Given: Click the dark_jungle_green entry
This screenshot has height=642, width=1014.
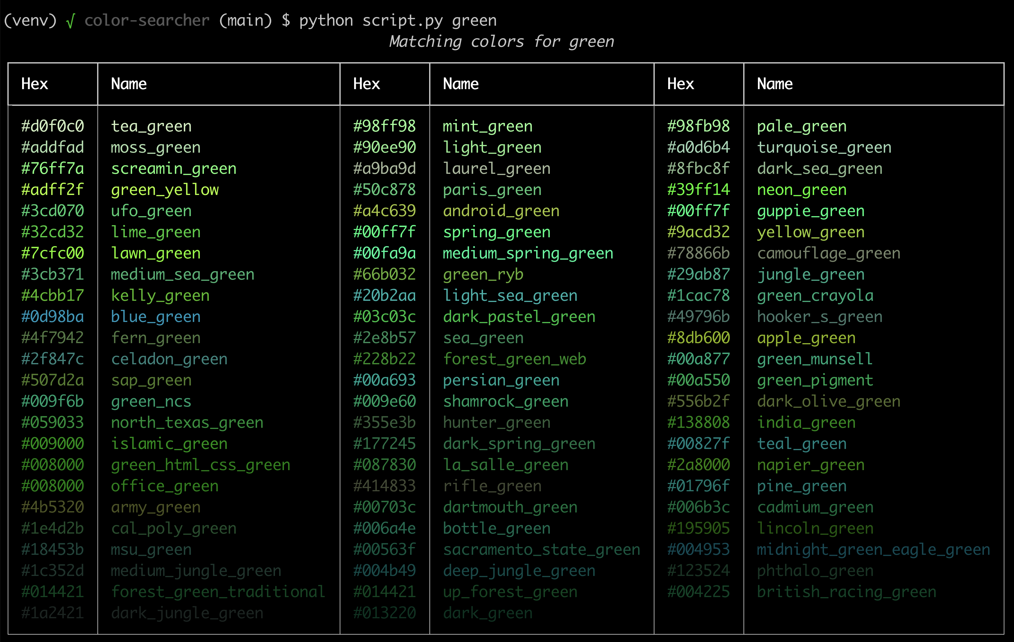Looking at the screenshot, I should [x=187, y=613].
